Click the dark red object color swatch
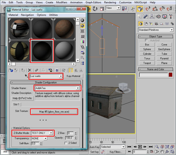Image resolution: width=176 pixels, height=155 pixels. pos(170,75)
